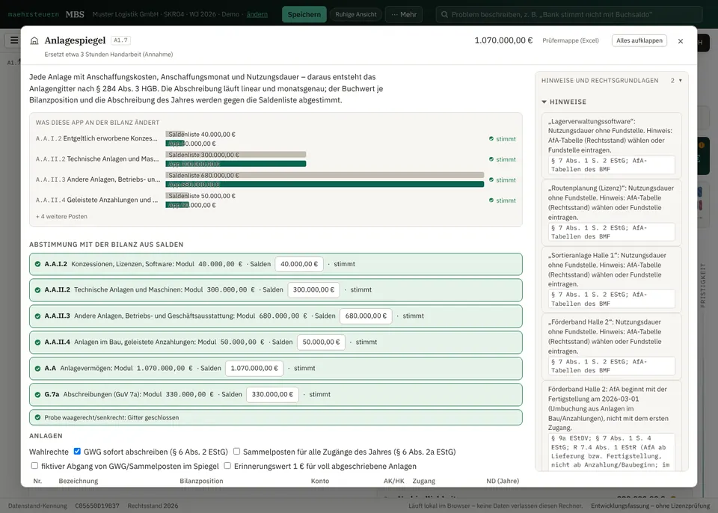Image resolution: width=718 pixels, height=513 pixels.
Task: Click Alles aufklappen button
Action: [x=639, y=40]
